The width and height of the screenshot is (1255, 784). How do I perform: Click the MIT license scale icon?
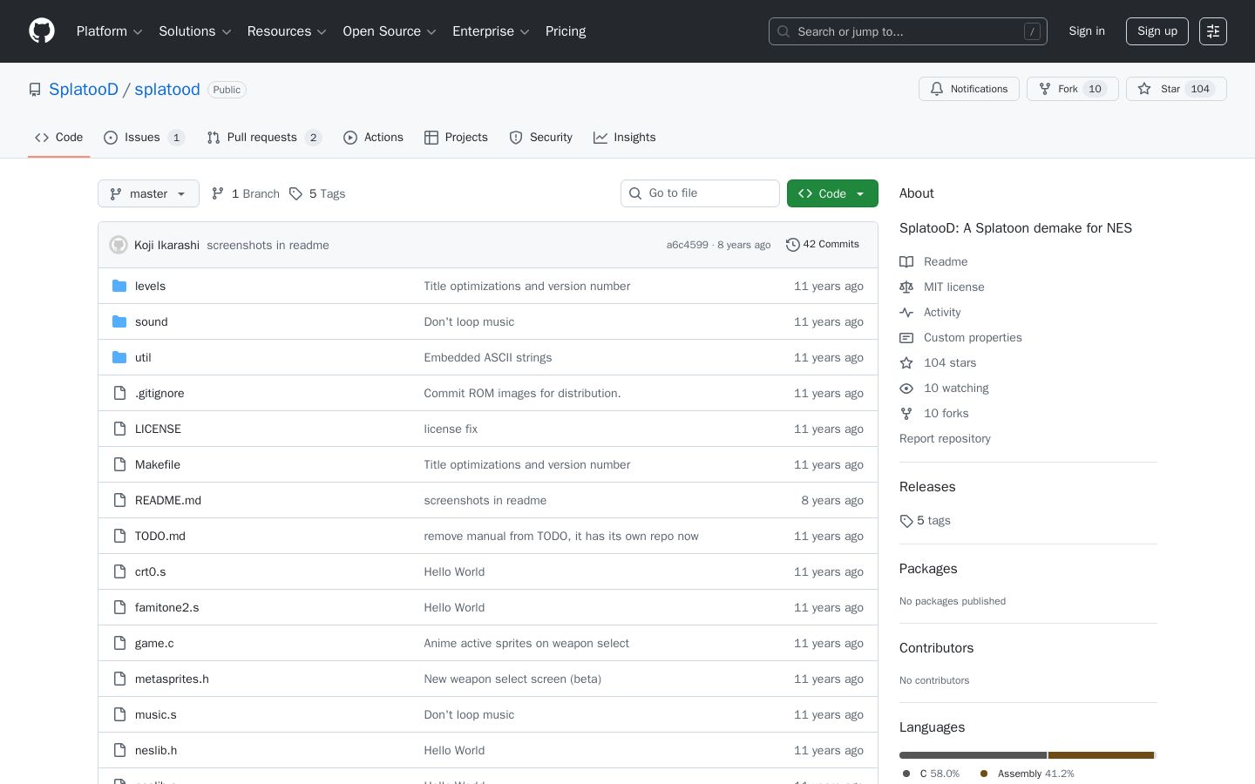click(x=906, y=287)
